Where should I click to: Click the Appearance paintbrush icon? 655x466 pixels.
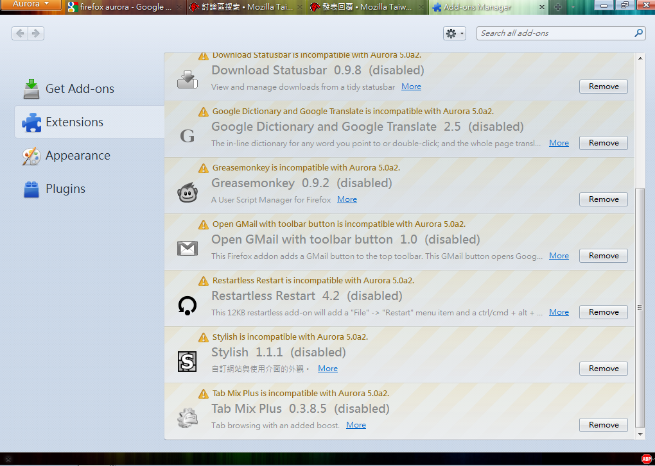31,156
